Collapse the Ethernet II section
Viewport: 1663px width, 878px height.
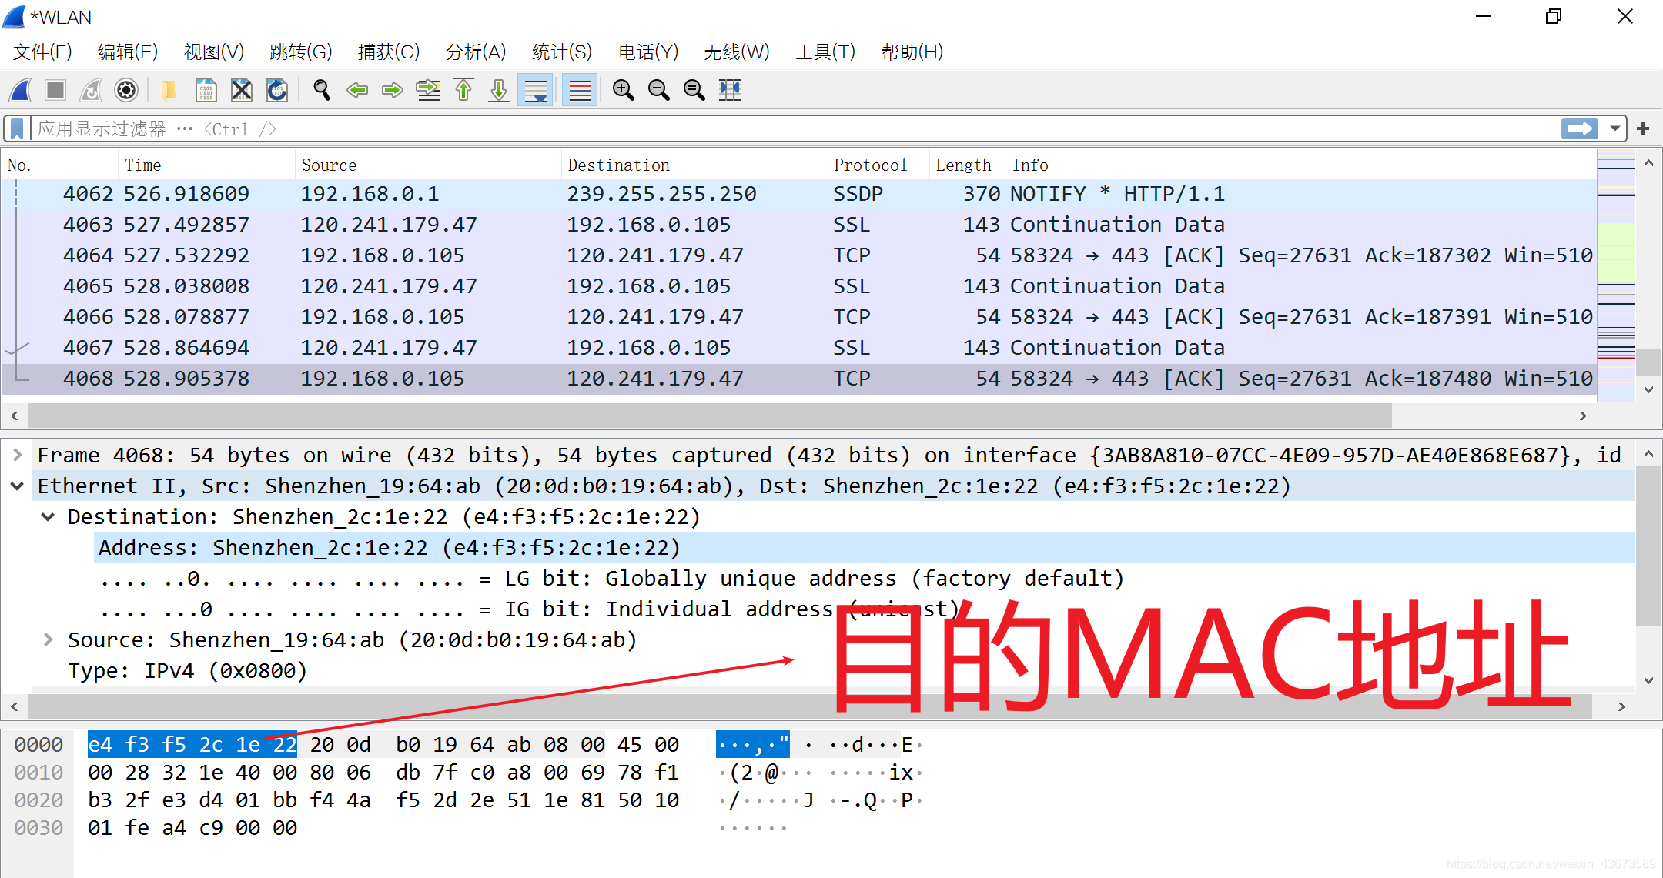[x=17, y=486]
